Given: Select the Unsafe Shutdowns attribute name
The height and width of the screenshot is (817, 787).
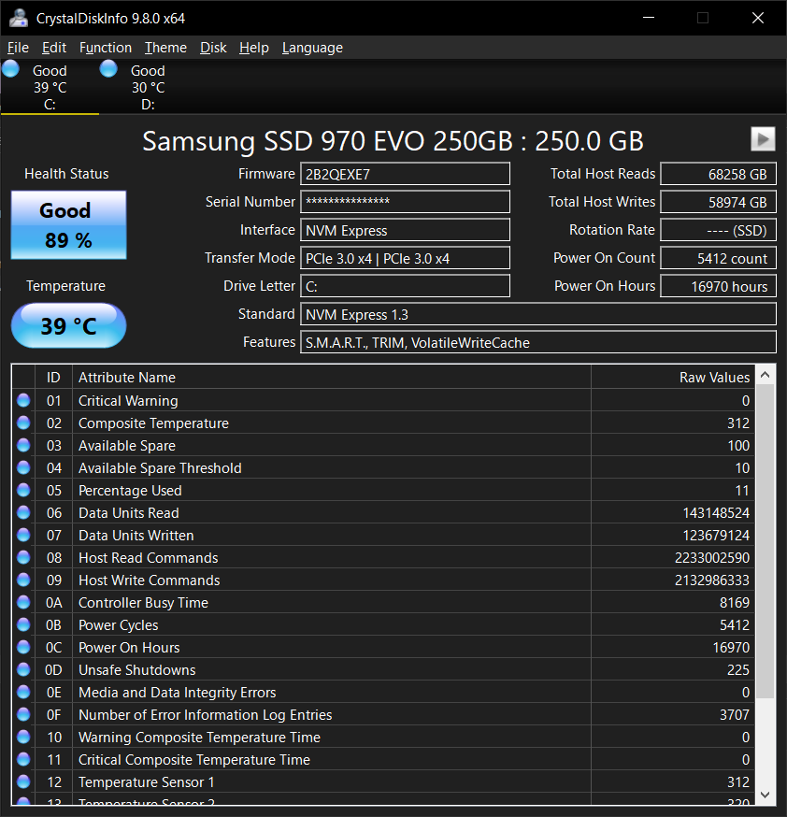Looking at the screenshot, I should (x=137, y=670).
